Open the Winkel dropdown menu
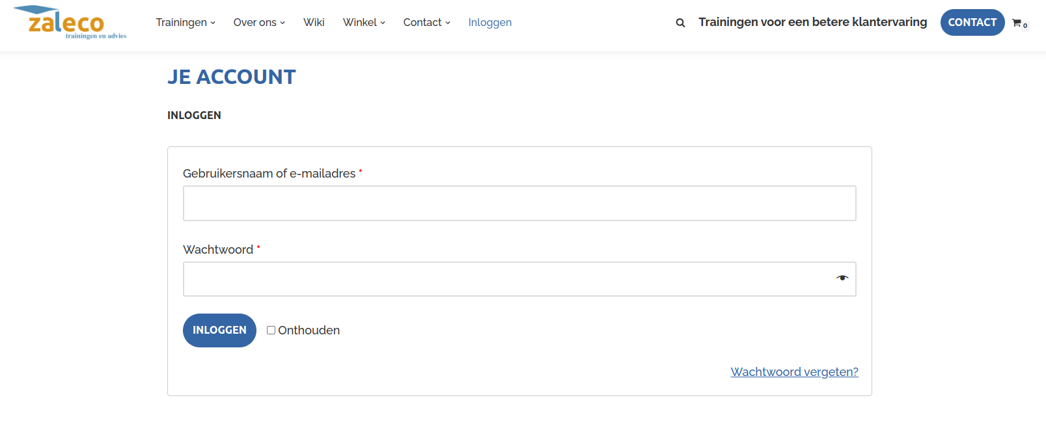Viewport: 1046px width, 430px height. 364,23
